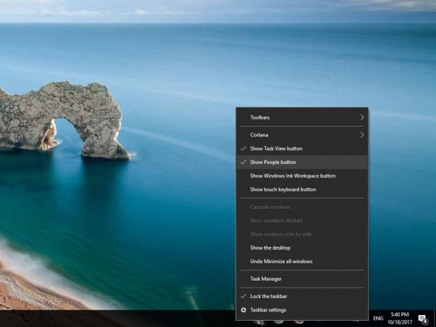Uncheck Show People button
This screenshot has height=327, width=436.
point(273,162)
